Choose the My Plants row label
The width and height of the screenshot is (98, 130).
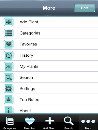[x=29, y=67]
